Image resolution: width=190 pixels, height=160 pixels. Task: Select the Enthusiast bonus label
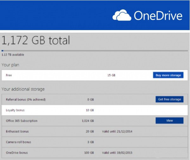pyautogui.click(x=17, y=131)
